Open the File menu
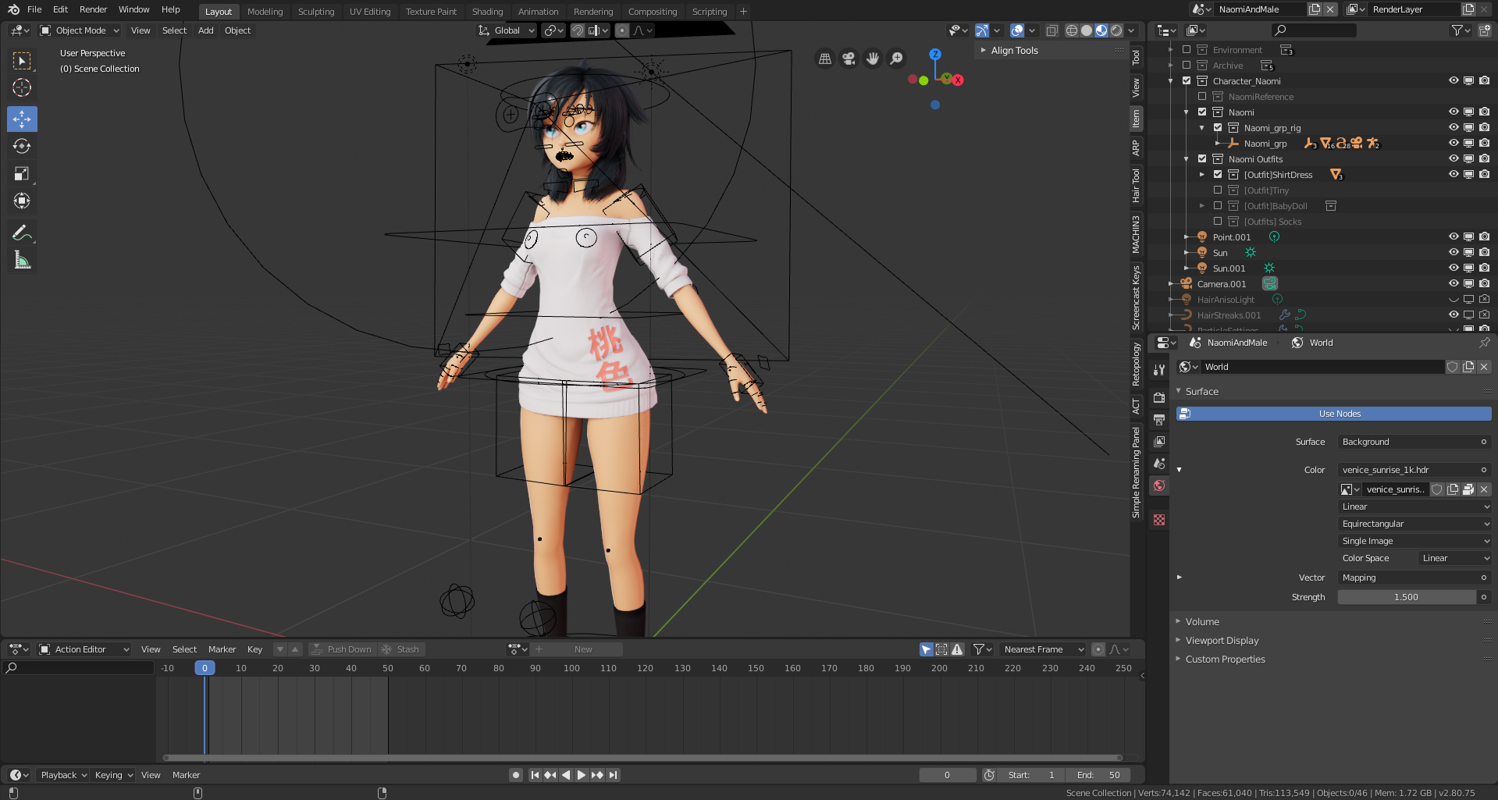Screen dimensions: 1498x800 34,9
